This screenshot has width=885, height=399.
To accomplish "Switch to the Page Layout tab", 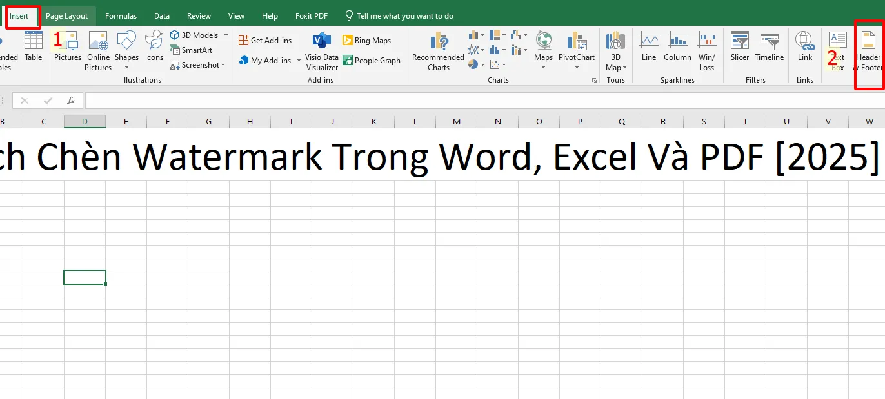I will point(66,16).
